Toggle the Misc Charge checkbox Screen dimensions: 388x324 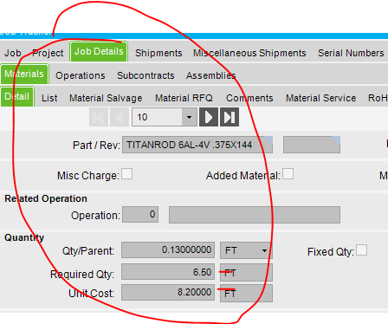point(127,174)
